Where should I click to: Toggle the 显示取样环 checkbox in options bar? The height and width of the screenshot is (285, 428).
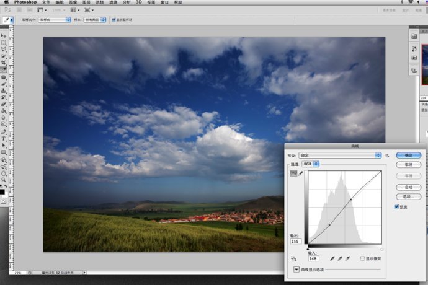(114, 20)
